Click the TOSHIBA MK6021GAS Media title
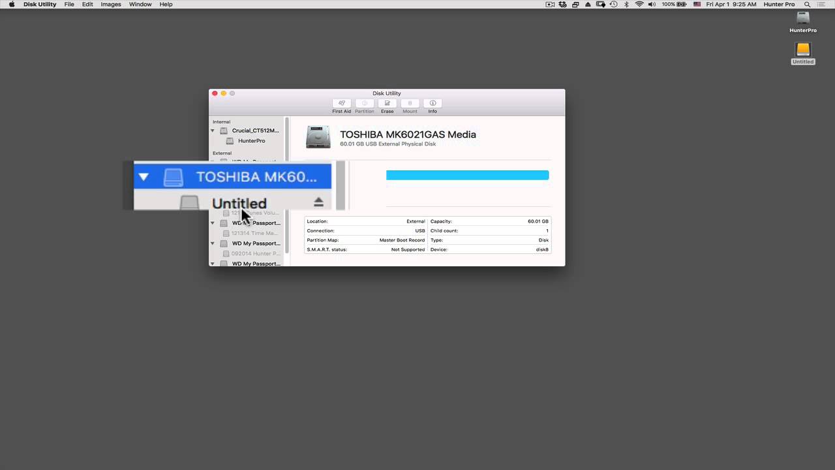 (408, 134)
